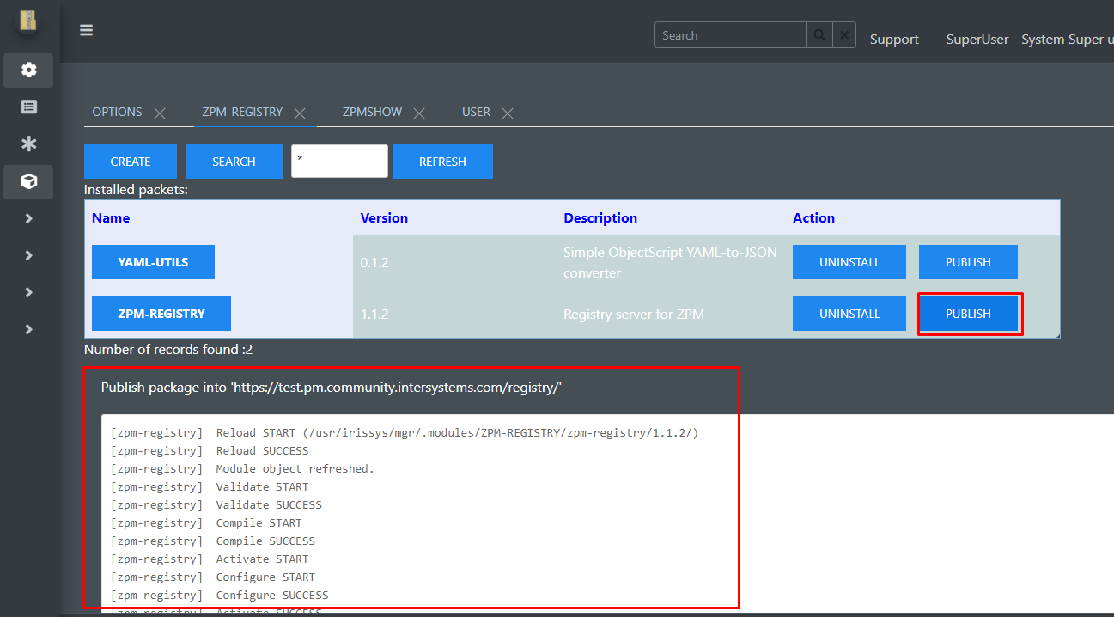Viewport: 1114px width, 617px height.
Task: Click the 'Module object refreshed.' log line
Action: pyautogui.click(x=242, y=469)
